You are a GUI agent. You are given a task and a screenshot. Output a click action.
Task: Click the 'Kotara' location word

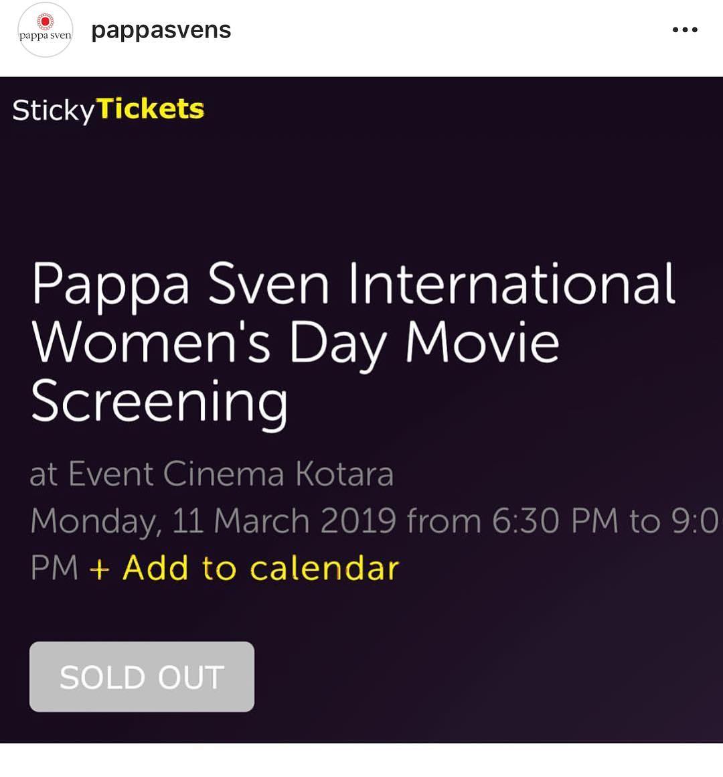[x=345, y=474]
